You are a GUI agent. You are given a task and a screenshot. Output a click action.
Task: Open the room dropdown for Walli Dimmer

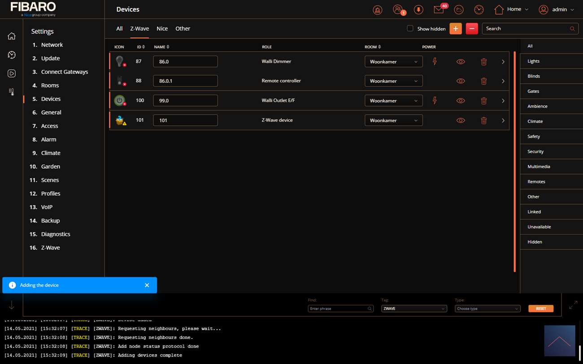[393, 62]
